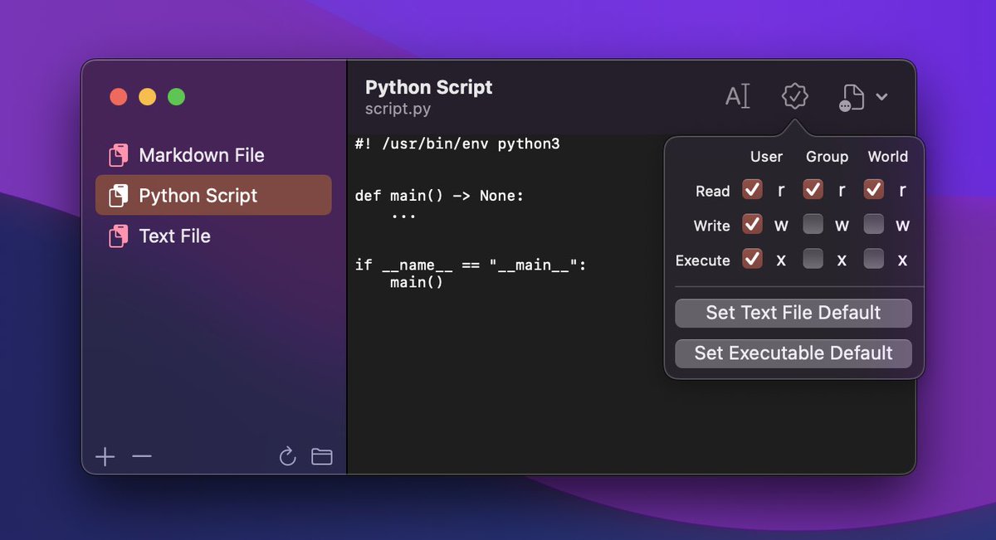Enable the World Execute checkbox
The image size is (996, 540).
tap(873, 259)
